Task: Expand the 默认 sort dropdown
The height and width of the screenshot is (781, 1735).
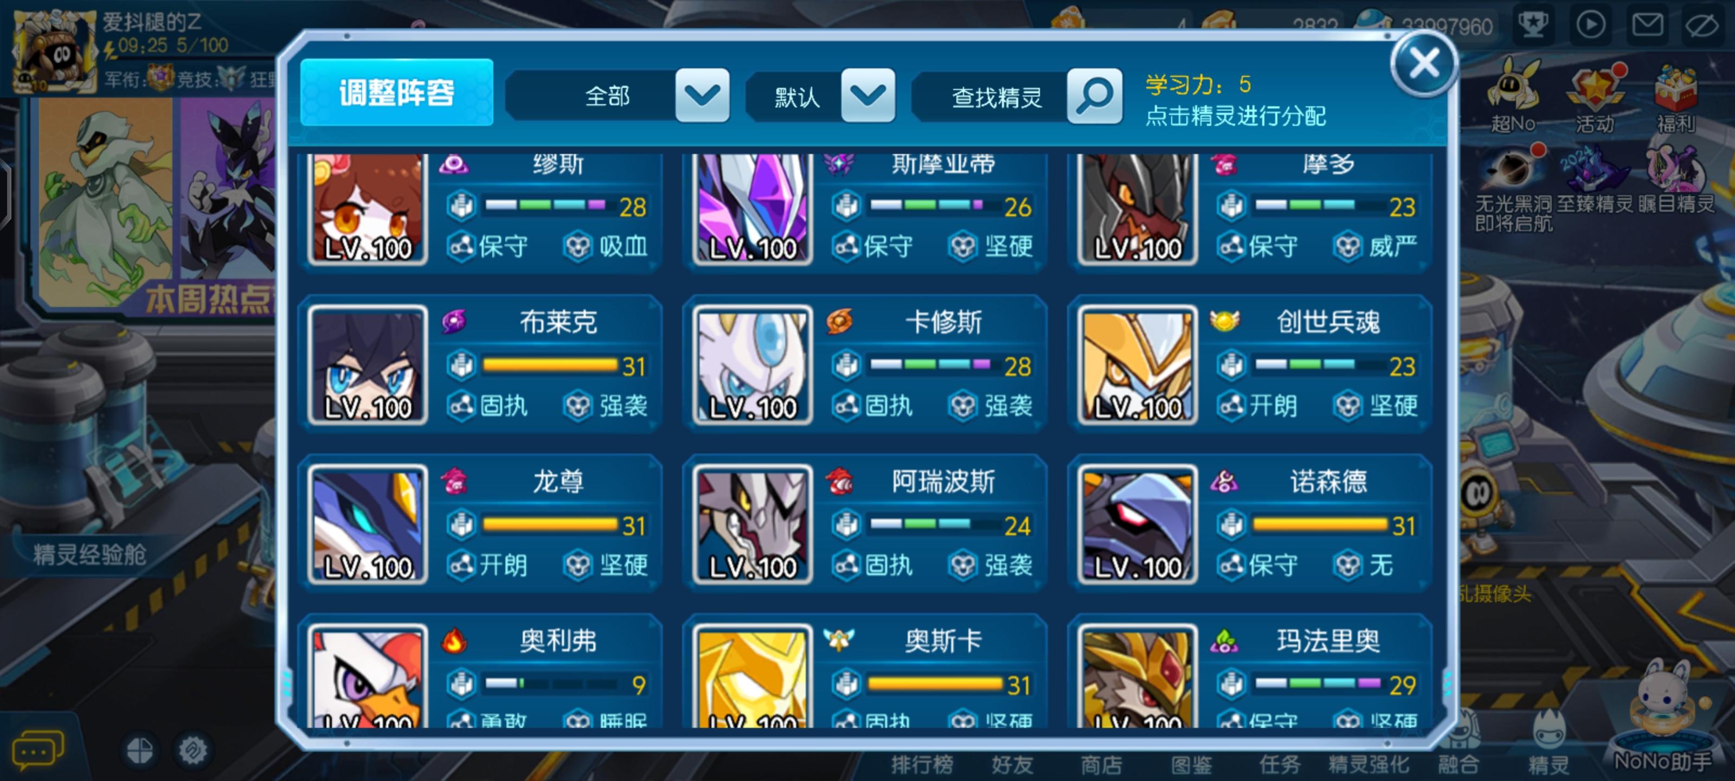Action: click(x=868, y=95)
